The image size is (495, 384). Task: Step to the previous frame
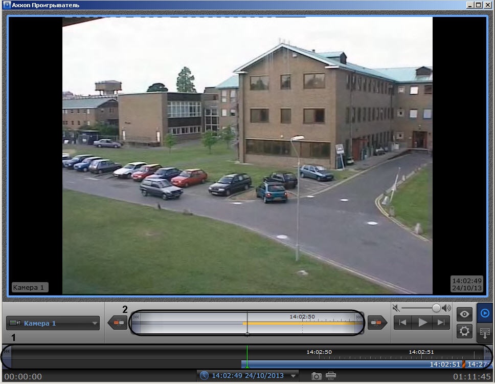pos(403,323)
